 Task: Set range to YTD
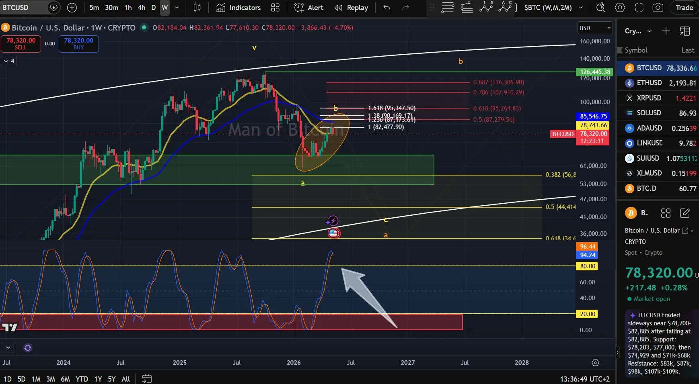point(82,379)
